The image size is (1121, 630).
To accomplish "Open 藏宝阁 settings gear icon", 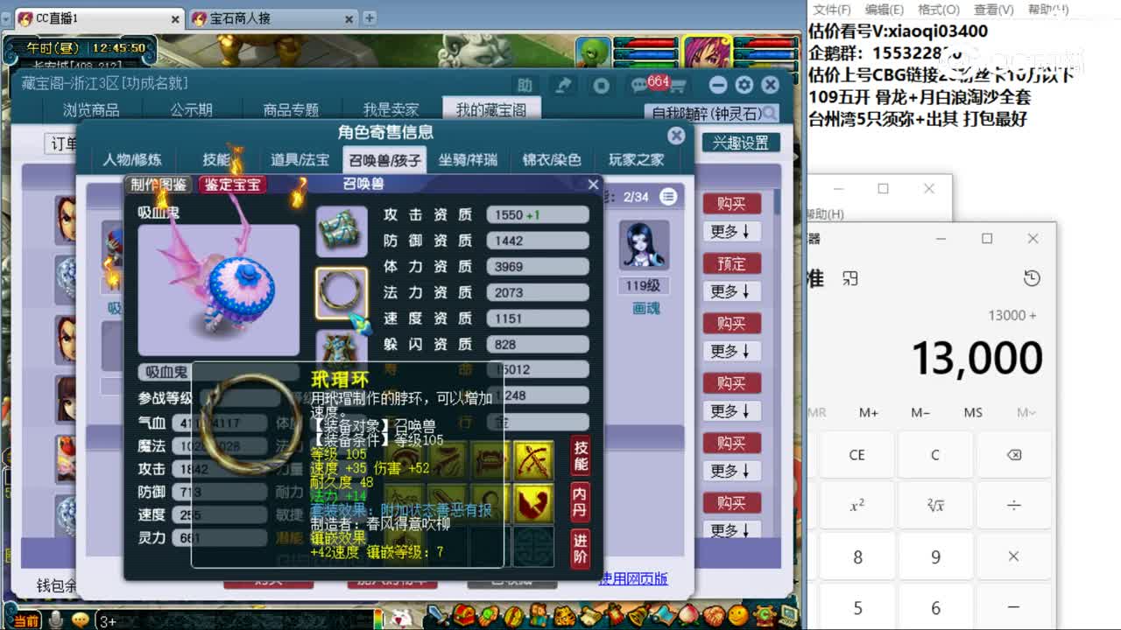I will tap(744, 85).
